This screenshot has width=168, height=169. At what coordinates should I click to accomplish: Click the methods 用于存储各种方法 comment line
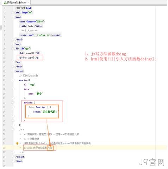38,148
